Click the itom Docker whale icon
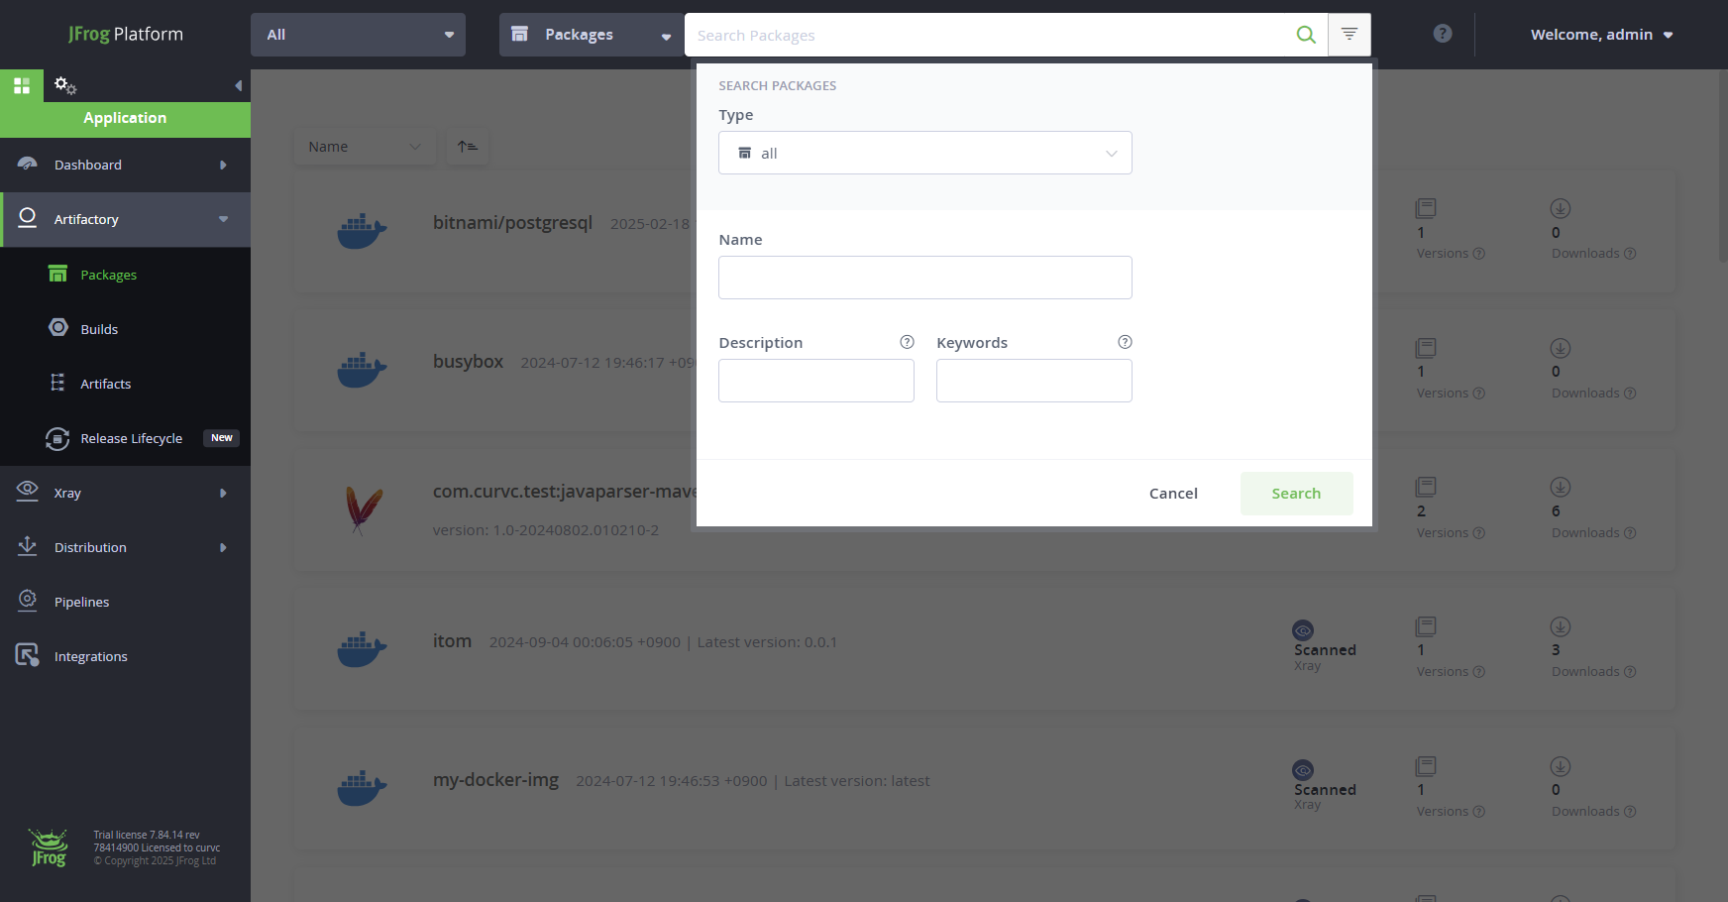The width and height of the screenshot is (1728, 902). [362, 649]
